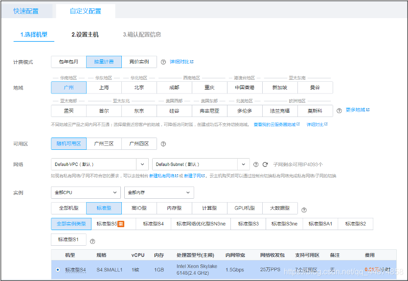Open 更多地域 link
The width and height of the screenshot is (408, 281).
(358, 110)
